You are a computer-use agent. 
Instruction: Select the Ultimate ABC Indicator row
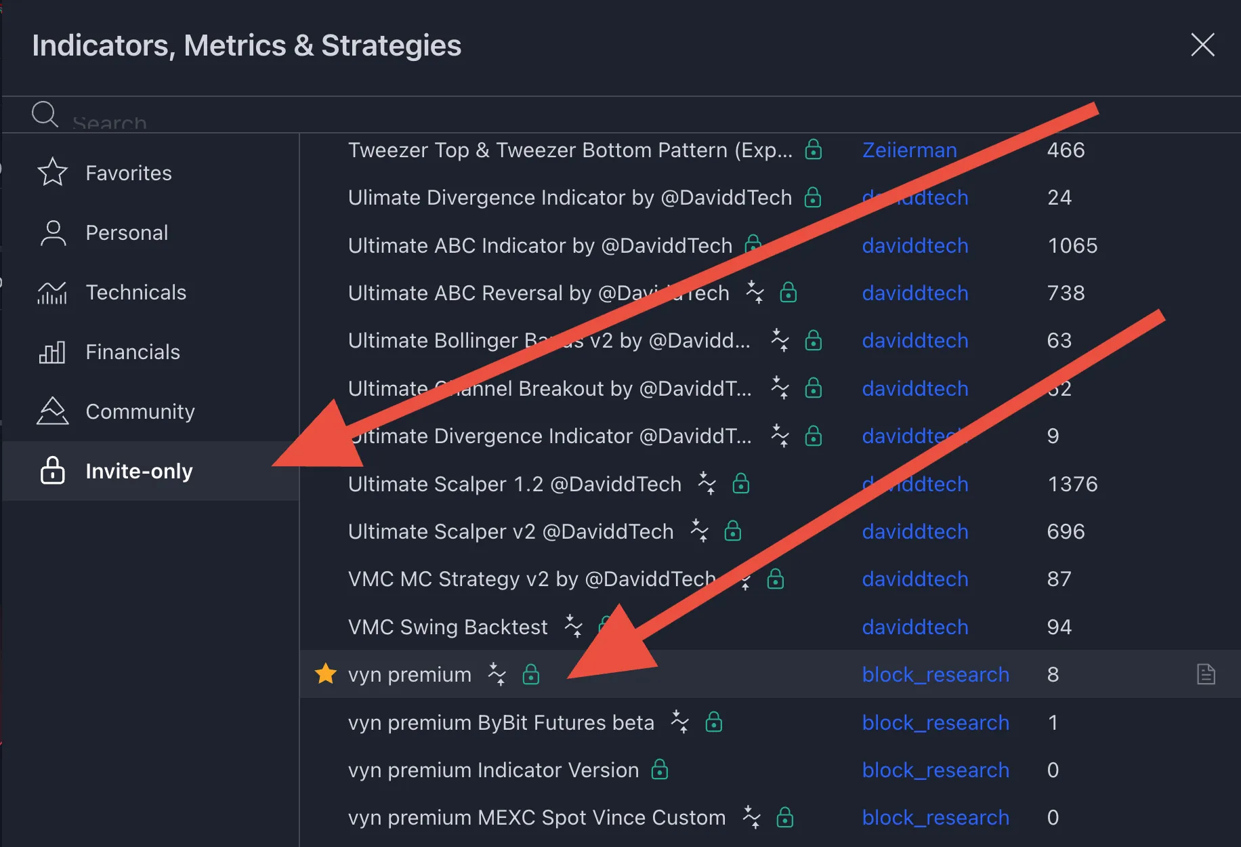tap(540, 245)
